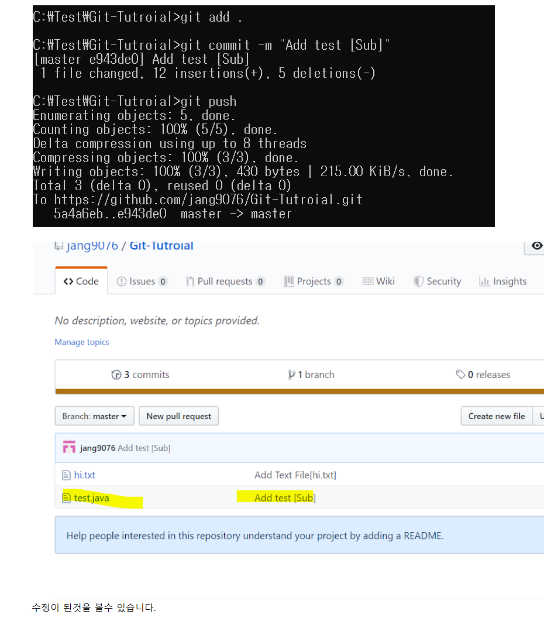Click the Create new file button
The height and width of the screenshot is (628, 544).
(497, 416)
